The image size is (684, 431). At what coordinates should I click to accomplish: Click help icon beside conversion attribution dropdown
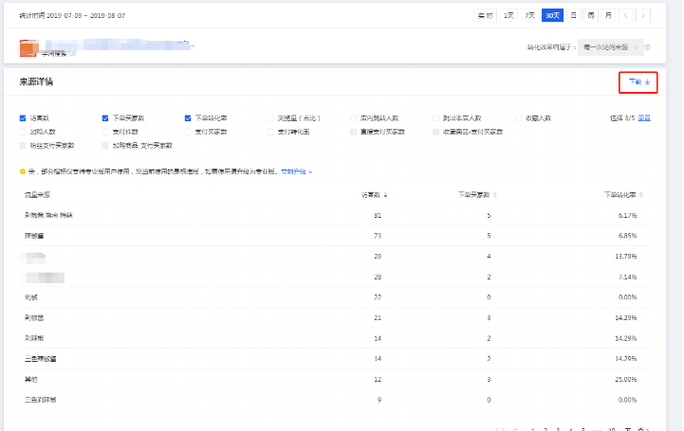pos(648,46)
